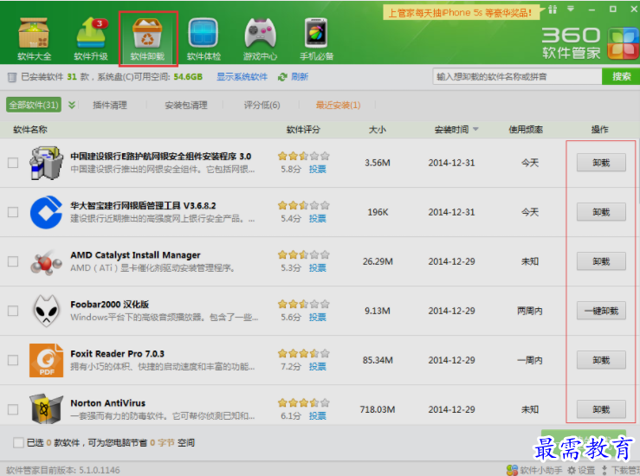Sort the list by 大小 column header
640x476 pixels.
pos(378,130)
